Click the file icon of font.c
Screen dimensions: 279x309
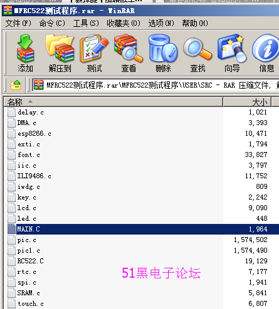click(11, 154)
